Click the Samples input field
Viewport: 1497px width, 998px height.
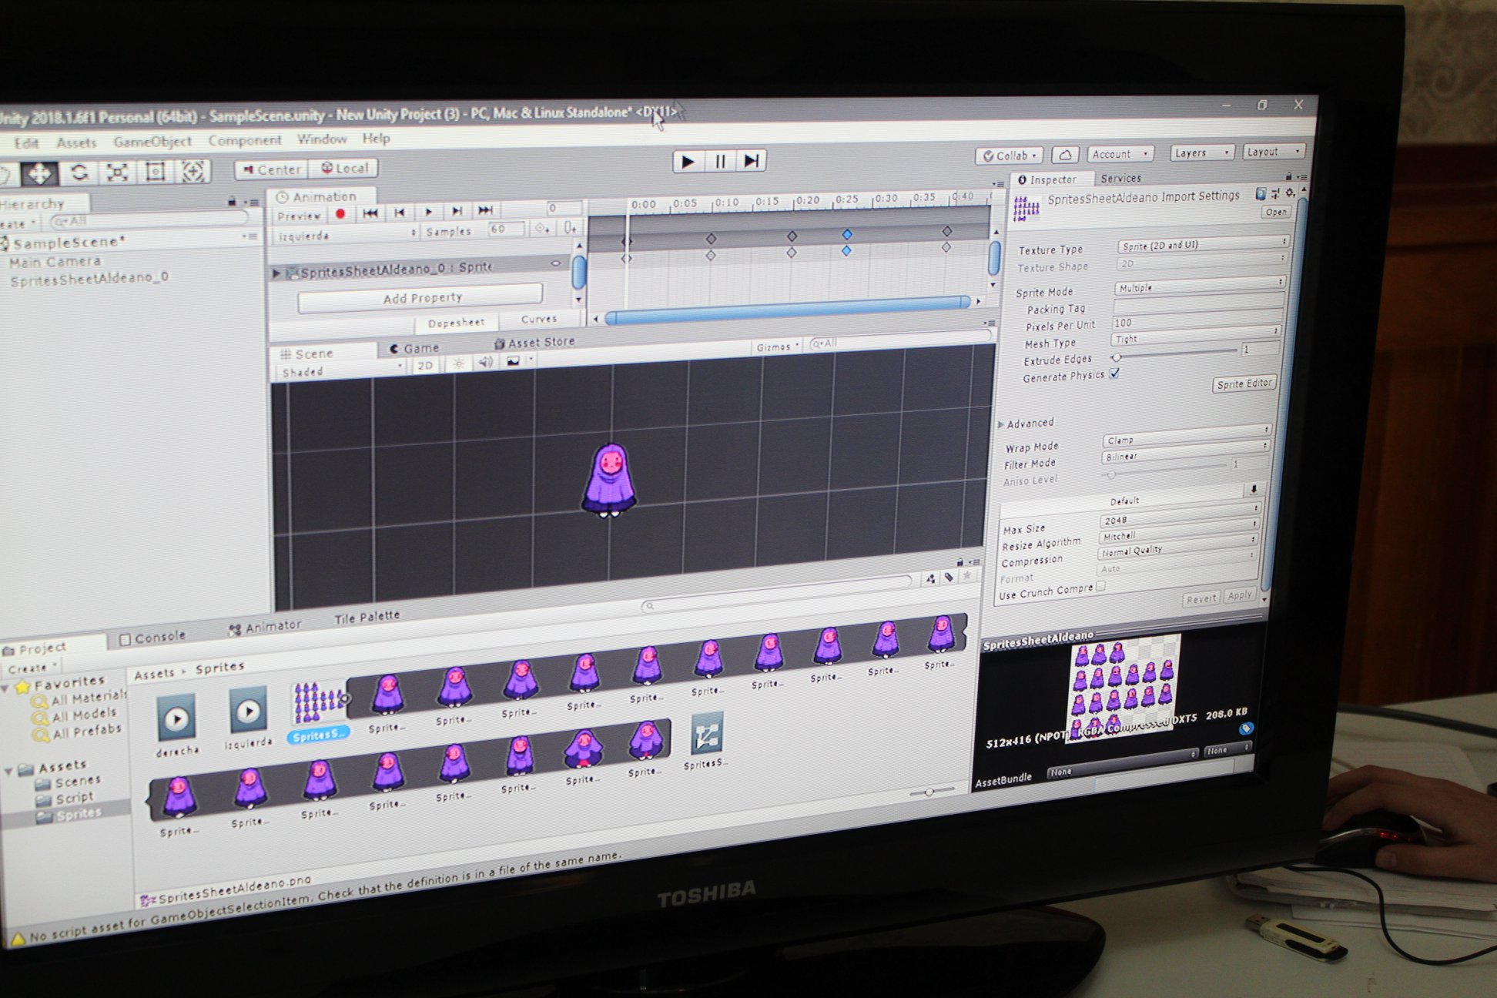pyautogui.click(x=506, y=229)
